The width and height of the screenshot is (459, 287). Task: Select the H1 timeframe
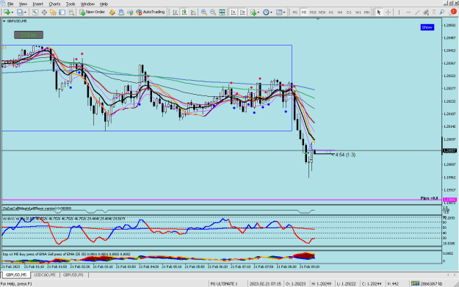pyautogui.click(x=331, y=12)
